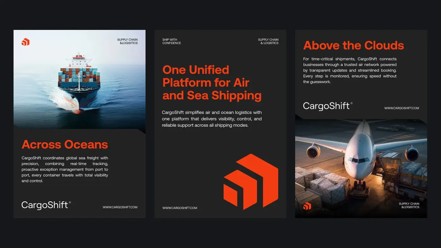The width and height of the screenshot is (441, 248).
Task: Click the 'Across Oceans' headline
Action: coord(65,144)
